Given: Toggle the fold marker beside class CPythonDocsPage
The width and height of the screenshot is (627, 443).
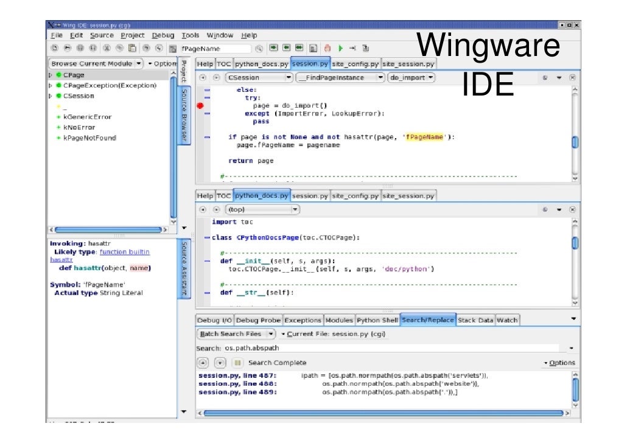Looking at the screenshot, I should [x=207, y=237].
